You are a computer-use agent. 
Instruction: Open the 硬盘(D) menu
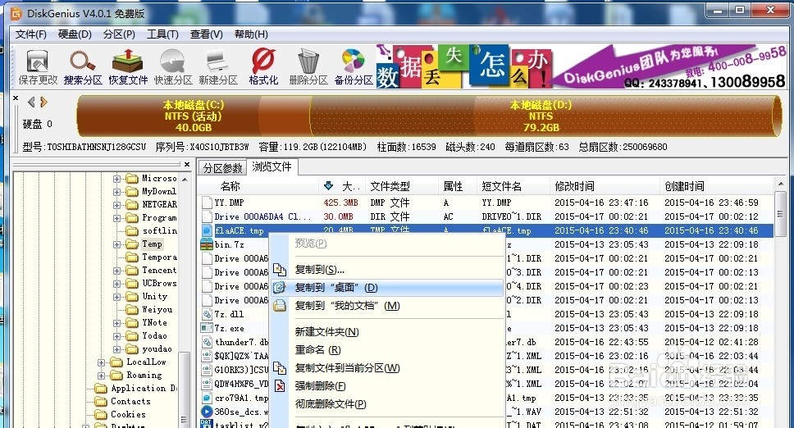coord(75,34)
